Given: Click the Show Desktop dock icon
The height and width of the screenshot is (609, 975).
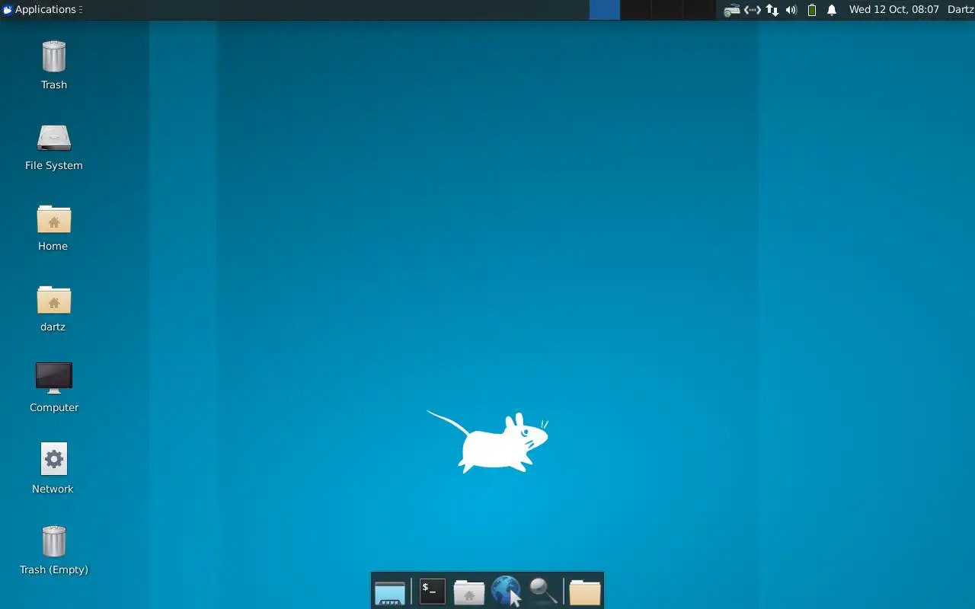Looking at the screenshot, I should (x=390, y=591).
